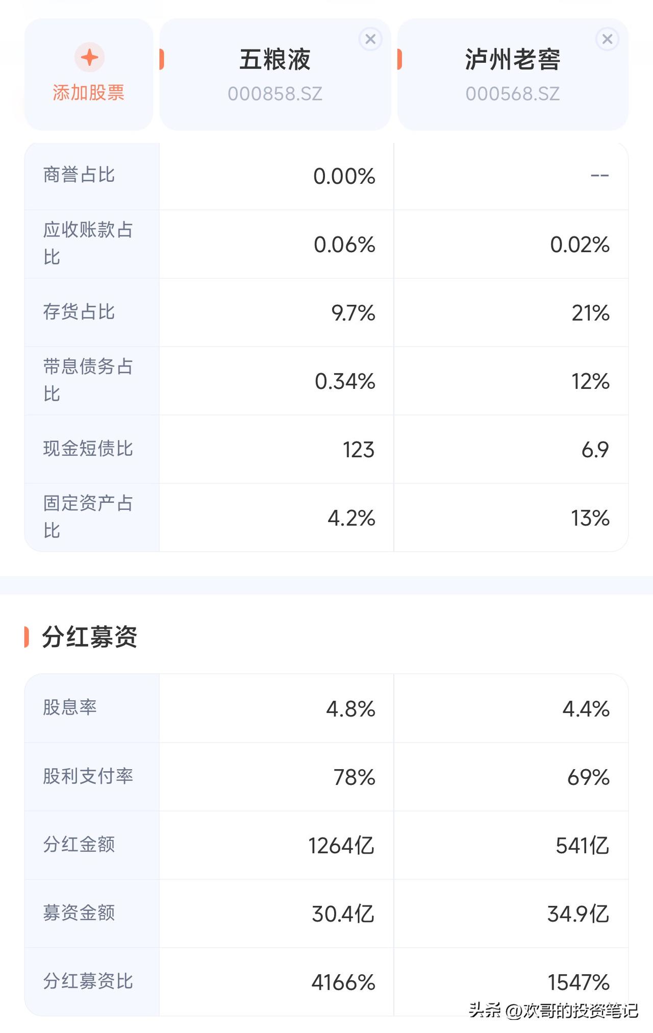The width and height of the screenshot is (653, 1033).
Task: Tap 泸州老窖's 34.9亿 fundraising amount
Action: (x=578, y=914)
